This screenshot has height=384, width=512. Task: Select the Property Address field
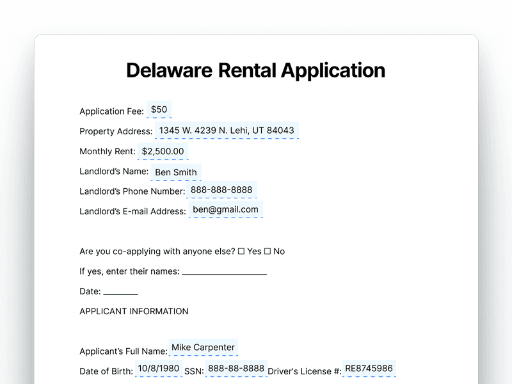(x=227, y=131)
